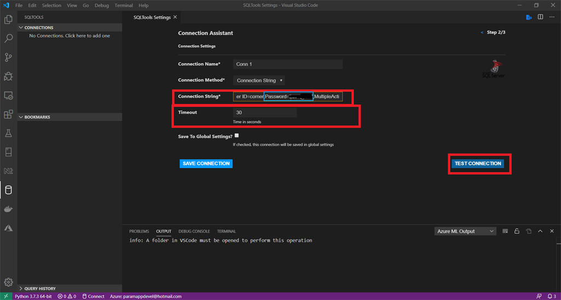The width and height of the screenshot is (561, 300).
Task: Click the Test Connection button
Action: point(478,163)
